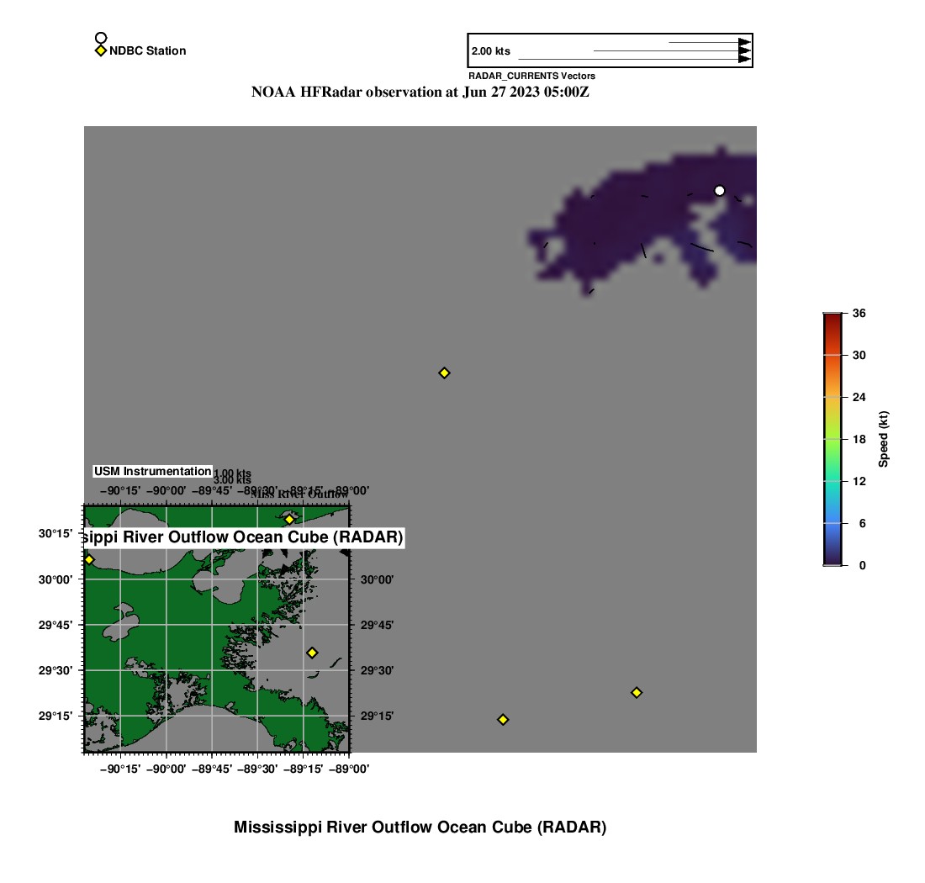Click the red top of the speed color bar
This screenshot has height=883, width=925.
(832, 317)
